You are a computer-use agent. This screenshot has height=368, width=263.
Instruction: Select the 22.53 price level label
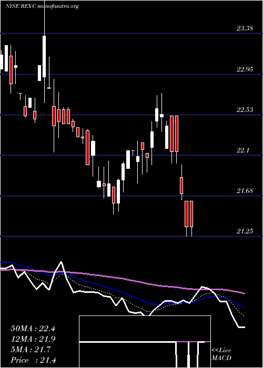pyautogui.click(x=245, y=109)
